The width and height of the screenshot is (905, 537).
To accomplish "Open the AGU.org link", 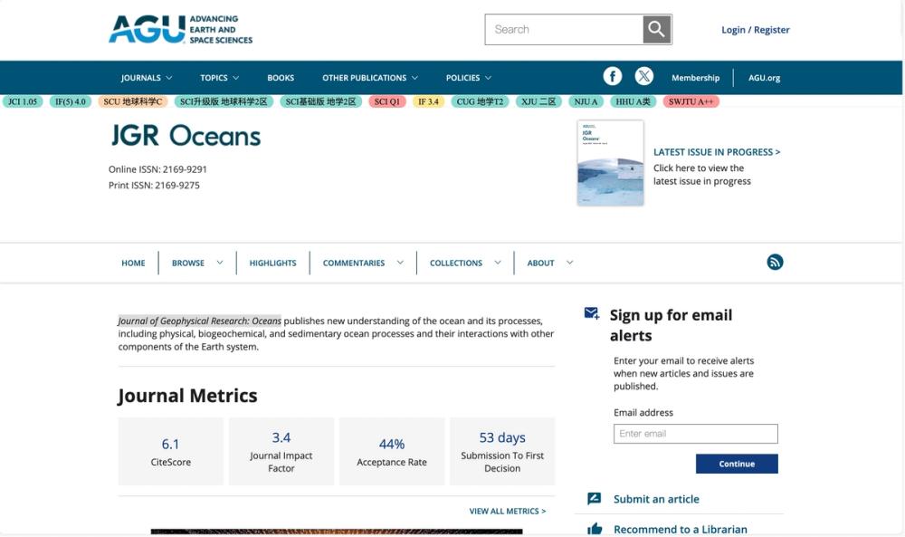I will (764, 77).
